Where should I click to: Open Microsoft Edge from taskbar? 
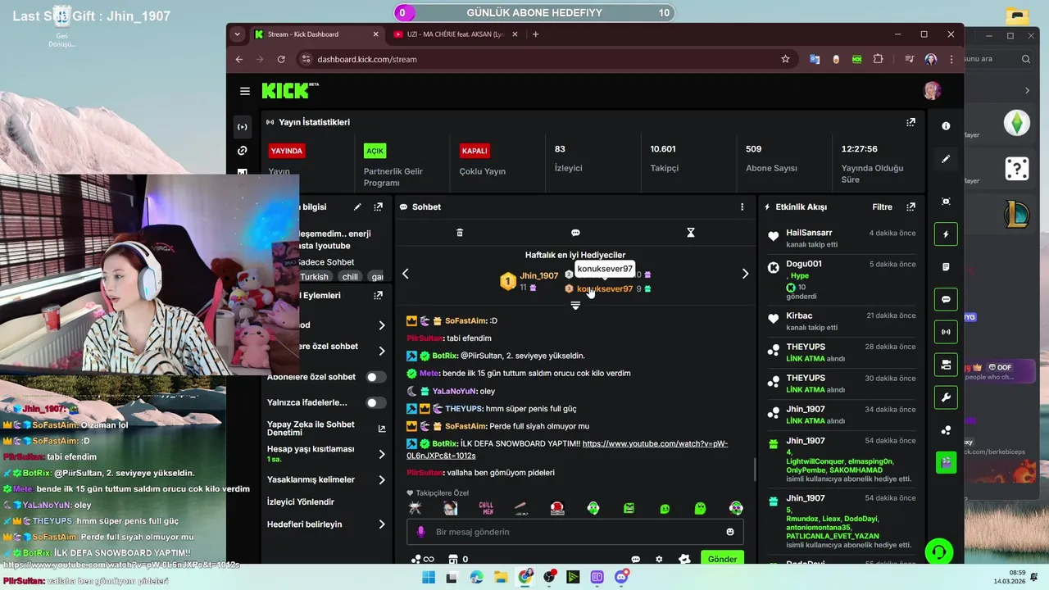tap(476, 578)
